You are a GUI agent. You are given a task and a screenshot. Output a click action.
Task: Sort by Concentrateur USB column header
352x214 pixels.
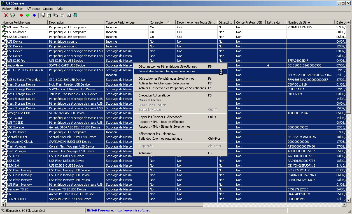[250, 22]
